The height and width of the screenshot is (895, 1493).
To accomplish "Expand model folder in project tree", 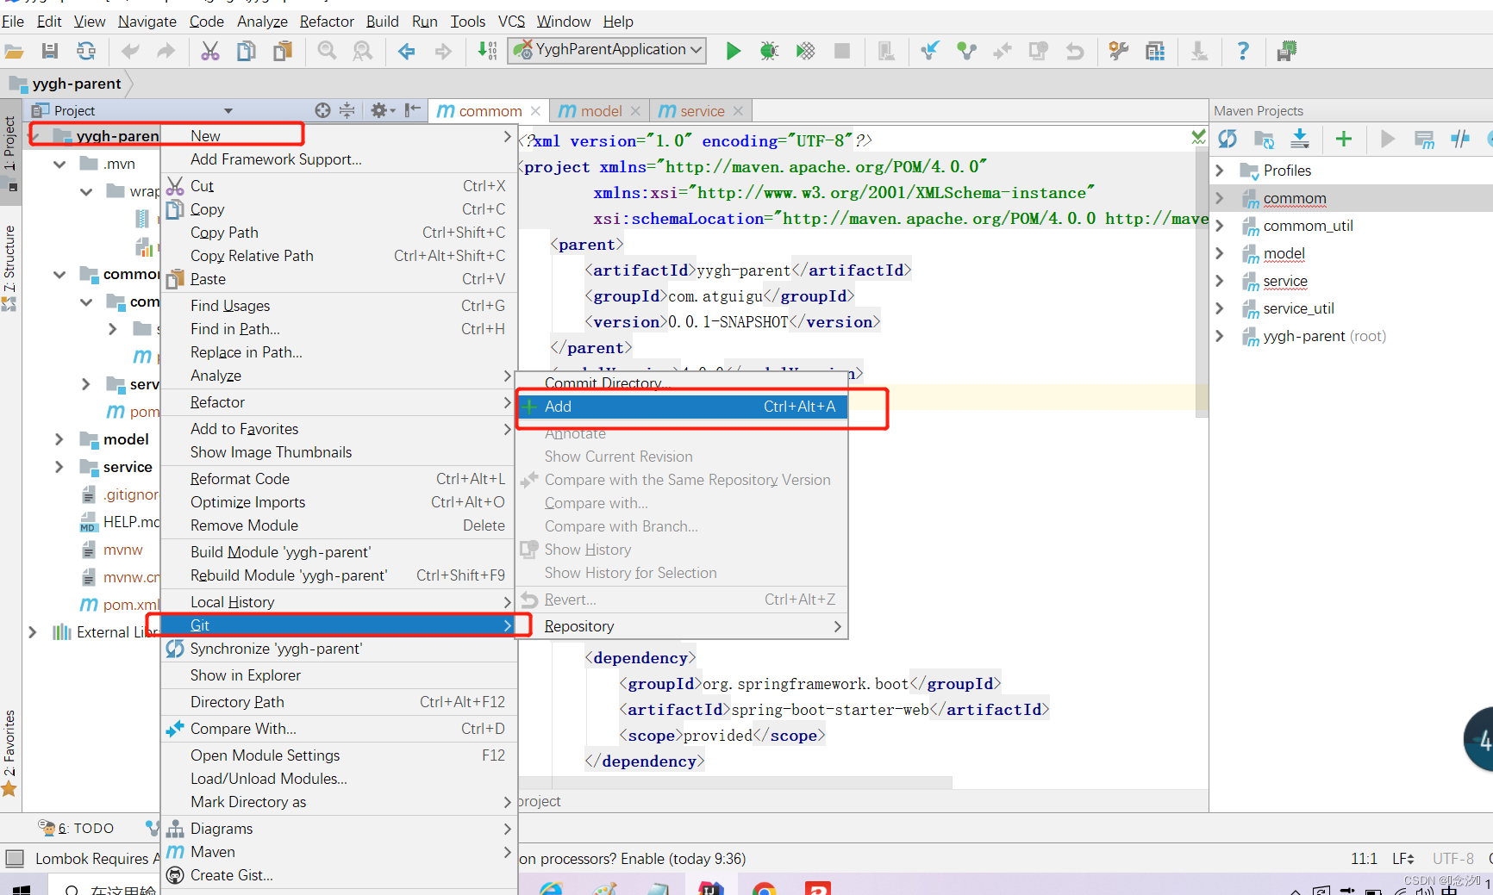I will point(59,439).
